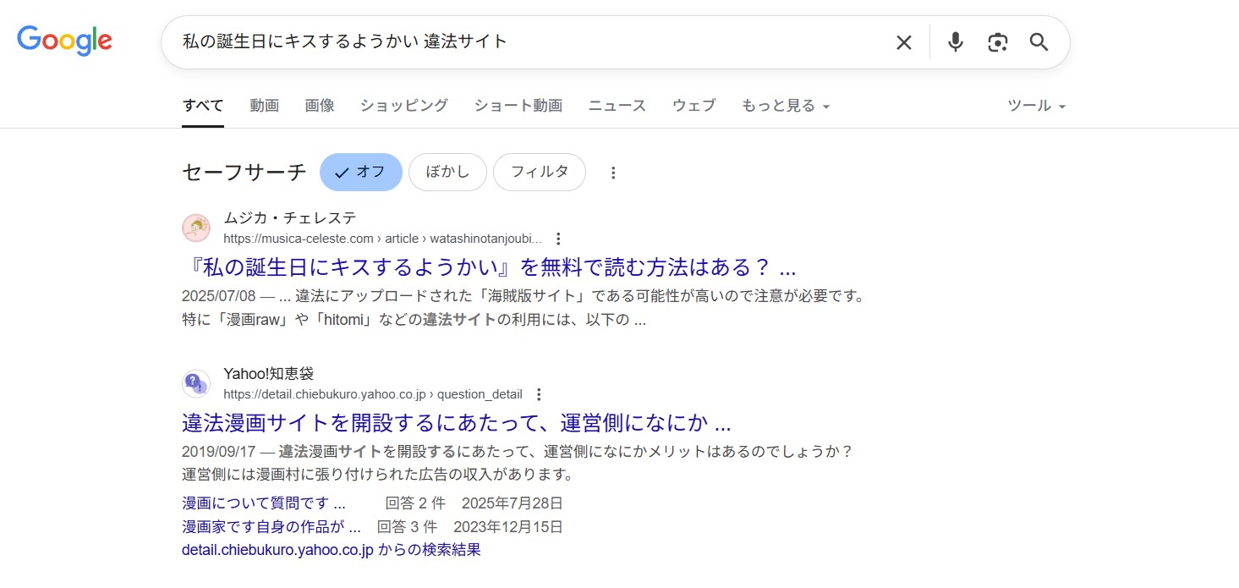This screenshot has height=588, width=1239.
Task: Switch SafeSearch to フィルタ mode
Action: pos(539,172)
